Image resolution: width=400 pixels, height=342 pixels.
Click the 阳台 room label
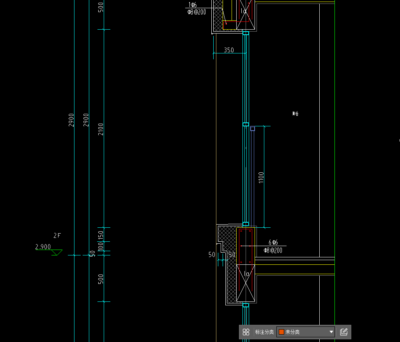(x=296, y=113)
